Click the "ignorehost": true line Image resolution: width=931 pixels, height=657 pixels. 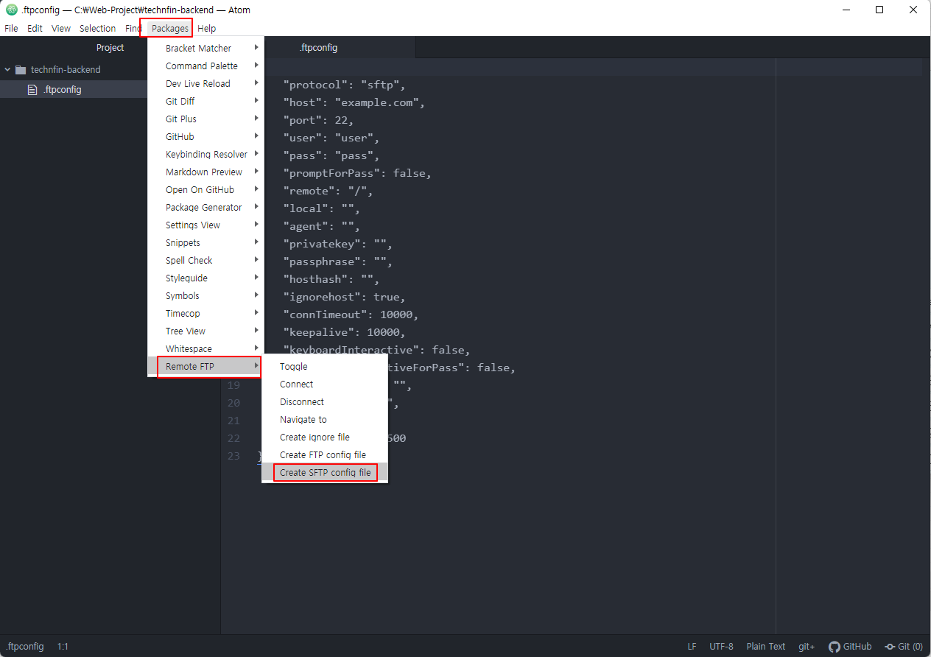(x=344, y=297)
